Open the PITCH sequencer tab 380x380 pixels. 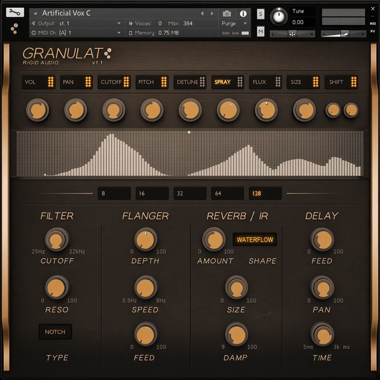click(152, 82)
